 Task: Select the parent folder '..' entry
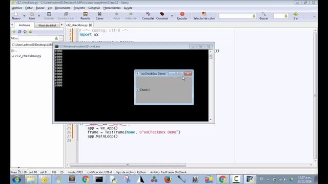click(x=14, y=51)
